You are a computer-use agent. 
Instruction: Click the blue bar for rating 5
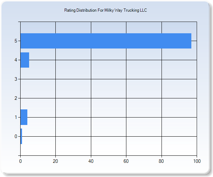(106, 41)
